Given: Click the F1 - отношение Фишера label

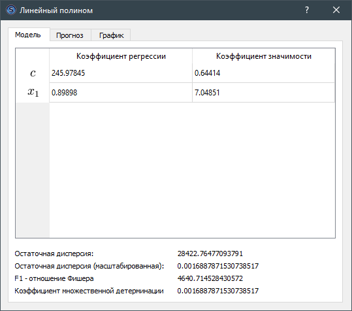Looking at the screenshot, I should click(54, 278).
